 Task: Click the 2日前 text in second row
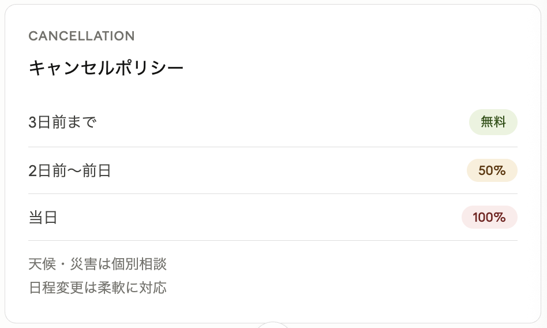48,171
